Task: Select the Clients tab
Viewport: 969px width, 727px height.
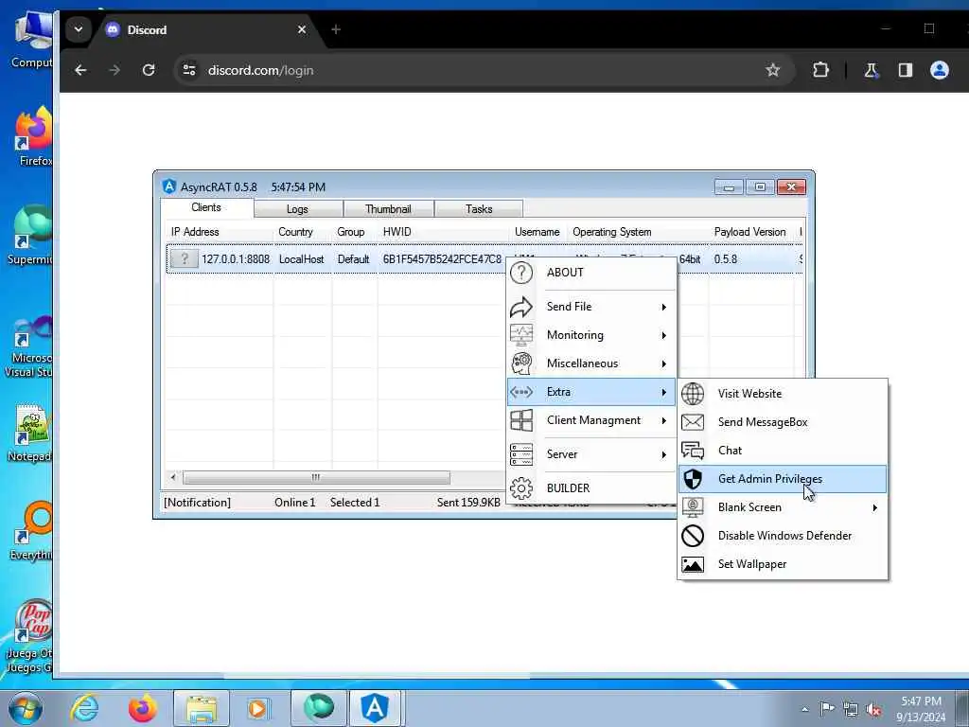Action: [206, 207]
